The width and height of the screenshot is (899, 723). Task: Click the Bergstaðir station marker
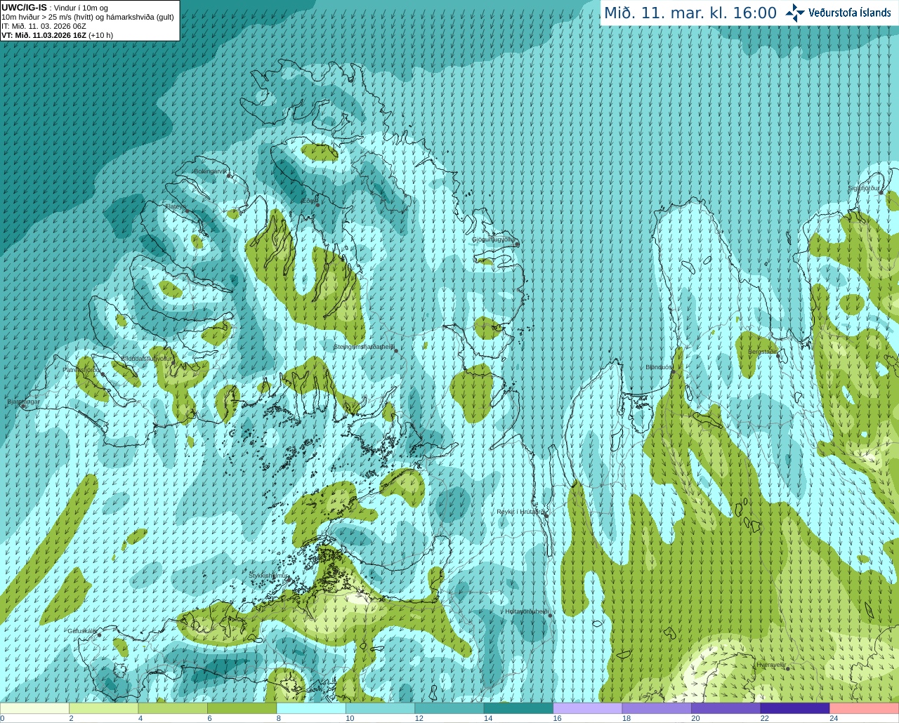click(x=779, y=355)
